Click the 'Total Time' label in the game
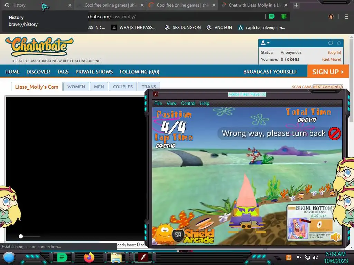The image size is (354, 265). 308,112
